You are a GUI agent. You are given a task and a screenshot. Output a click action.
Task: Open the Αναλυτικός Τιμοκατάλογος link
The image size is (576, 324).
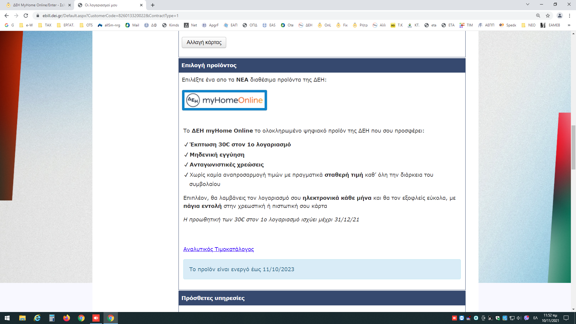(x=218, y=249)
